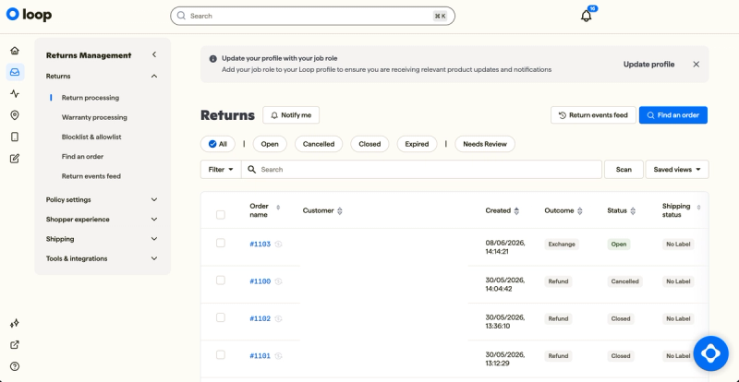
Task: Sort by Outcome column
Action: [x=580, y=211]
